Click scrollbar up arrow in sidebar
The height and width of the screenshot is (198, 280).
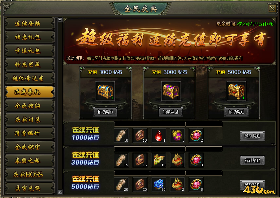(x=60, y=20)
